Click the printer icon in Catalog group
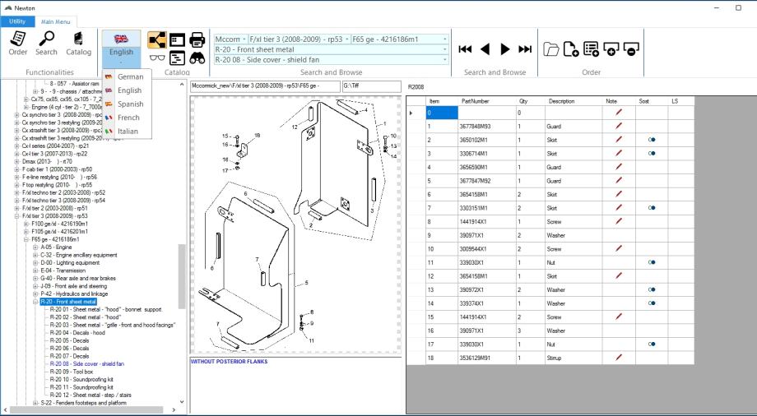This screenshot has width=757, height=416. pos(197,39)
